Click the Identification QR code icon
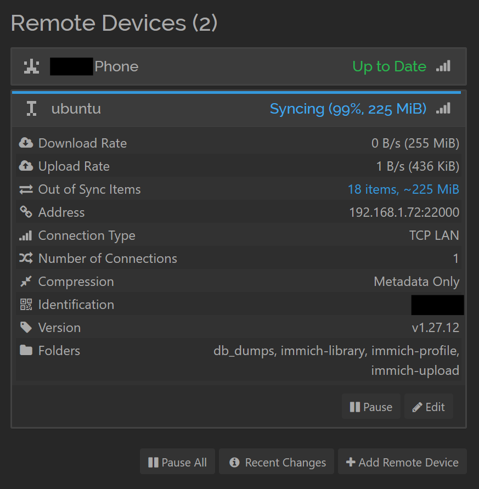This screenshot has height=489, width=479. pyautogui.click(x=26, y=305)
